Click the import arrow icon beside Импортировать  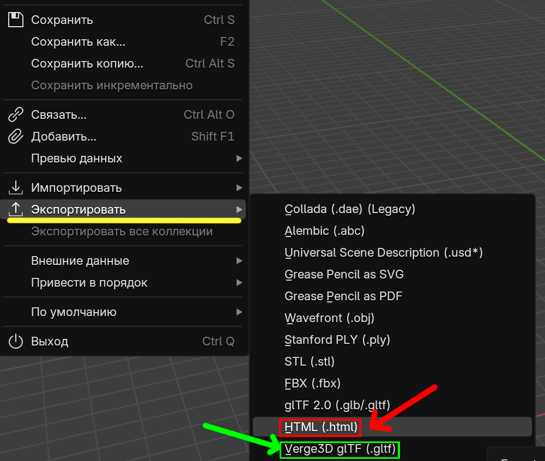[x=16, y=187]
